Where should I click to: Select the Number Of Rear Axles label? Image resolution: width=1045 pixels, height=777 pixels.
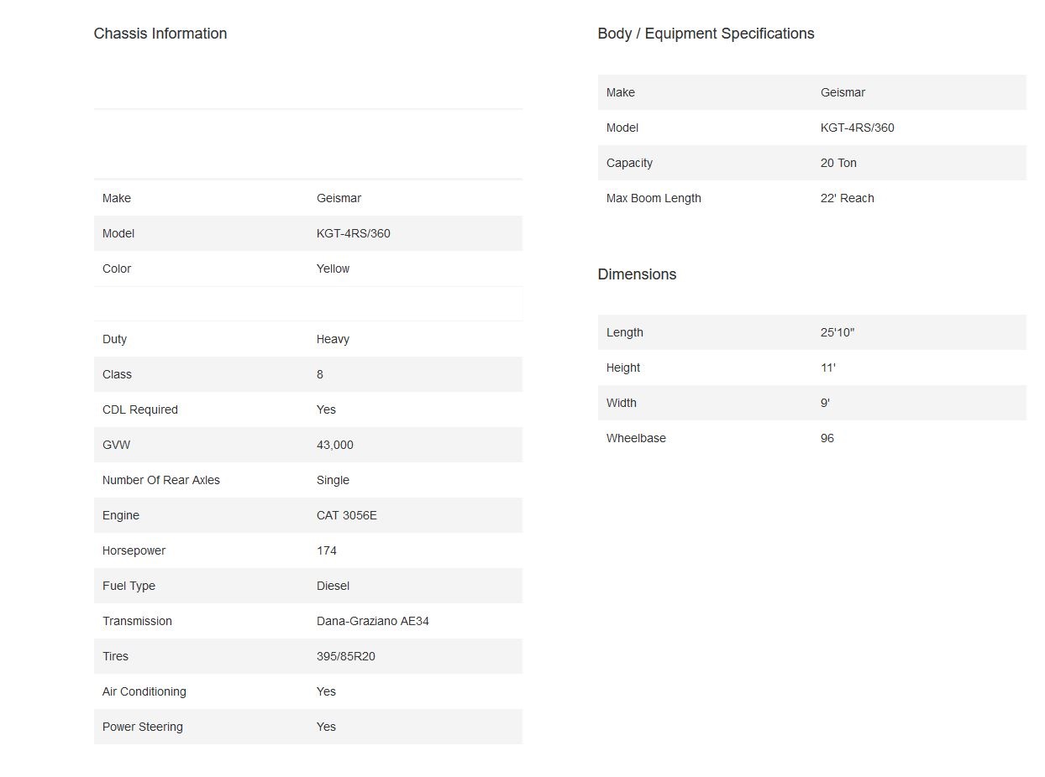(160, 480)
